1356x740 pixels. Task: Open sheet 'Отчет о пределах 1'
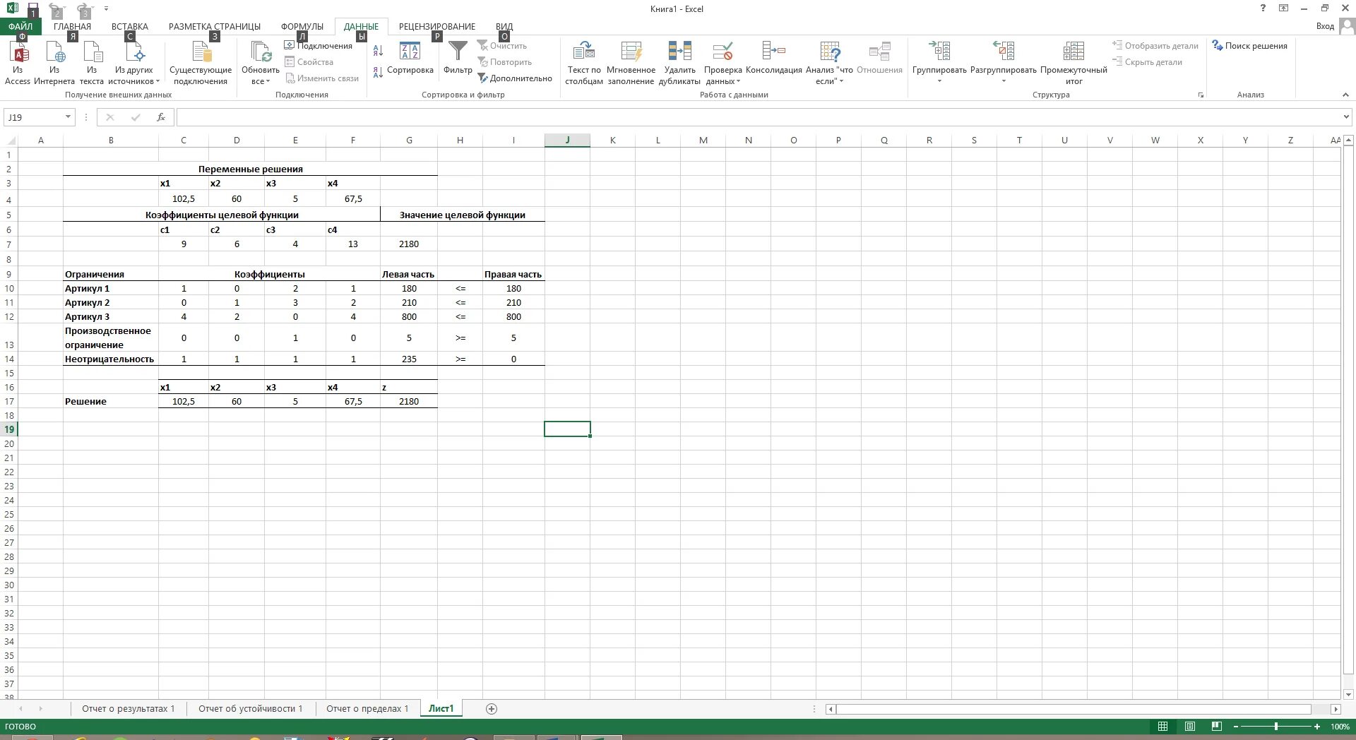pyautogui.click(x=367, y=709)
